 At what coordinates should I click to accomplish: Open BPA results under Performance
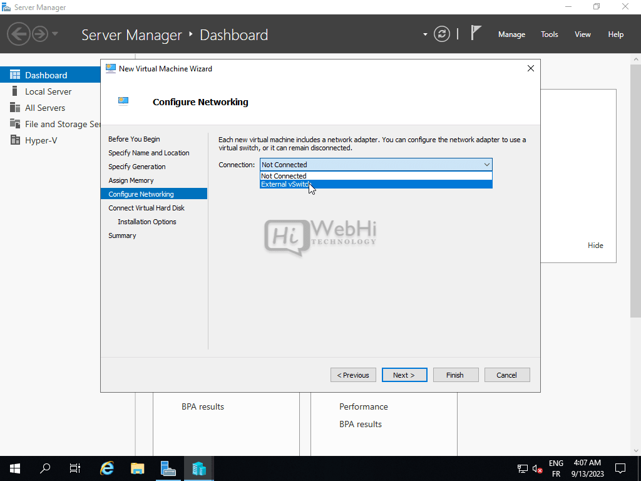coord(360,424)
